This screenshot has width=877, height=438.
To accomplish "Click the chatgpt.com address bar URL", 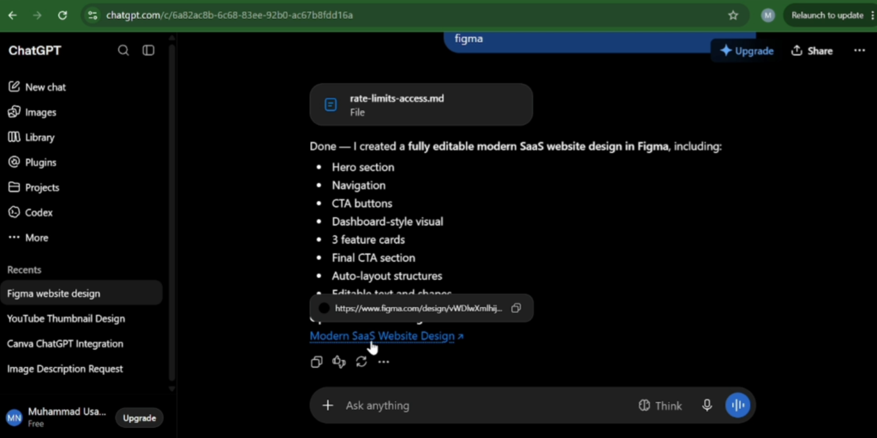I will coord(230,15).
